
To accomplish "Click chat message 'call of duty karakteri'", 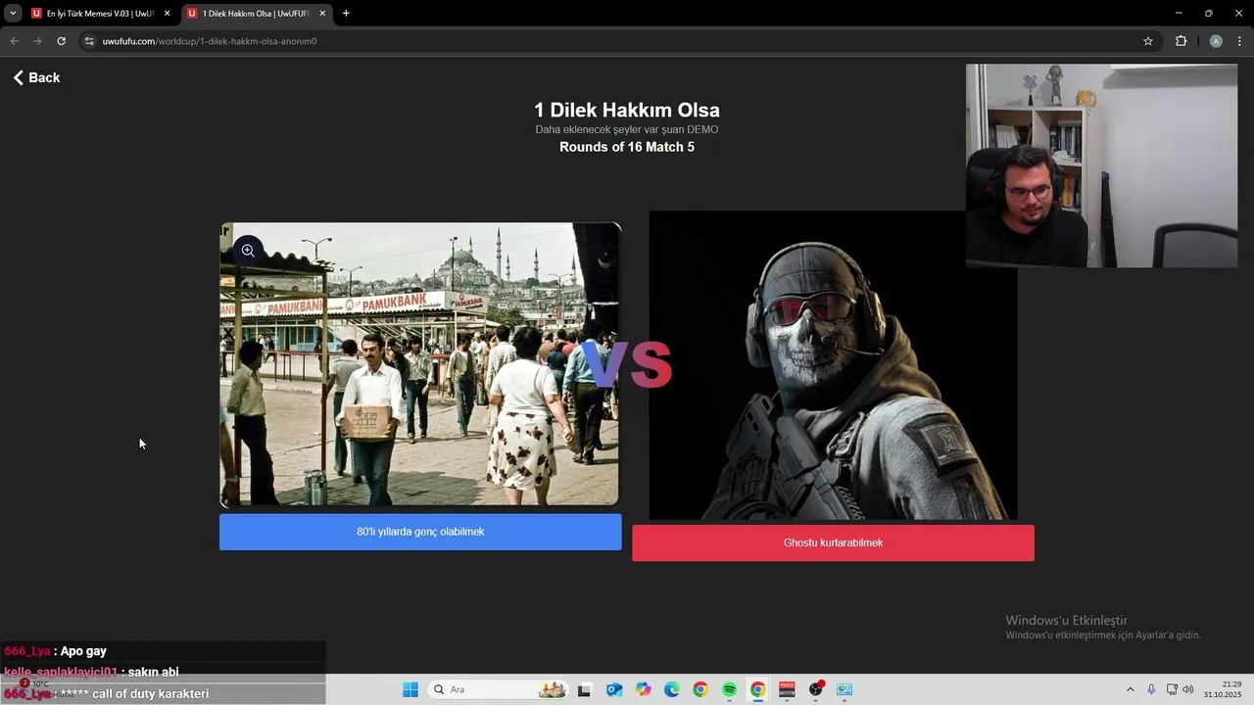I will (151, 693).
